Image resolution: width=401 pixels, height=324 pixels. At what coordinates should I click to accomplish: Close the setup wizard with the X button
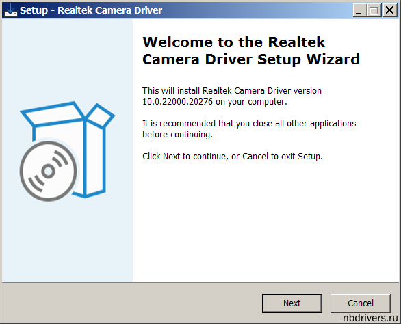pos(390,10)
